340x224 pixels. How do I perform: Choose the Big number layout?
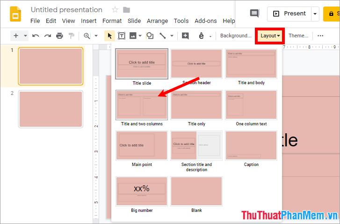click(x=142, y=191)
